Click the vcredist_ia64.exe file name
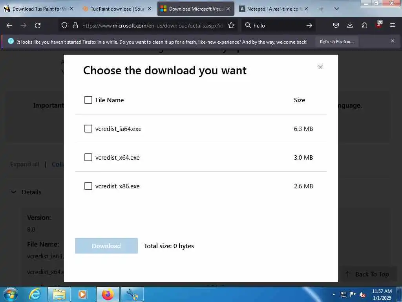 [119, 129]
